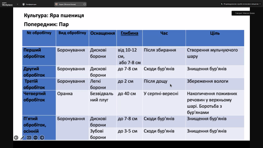Click column header 'Ціль'
Image resolution: width=263 pixels, height=148 pixels.
coord(215,38)
